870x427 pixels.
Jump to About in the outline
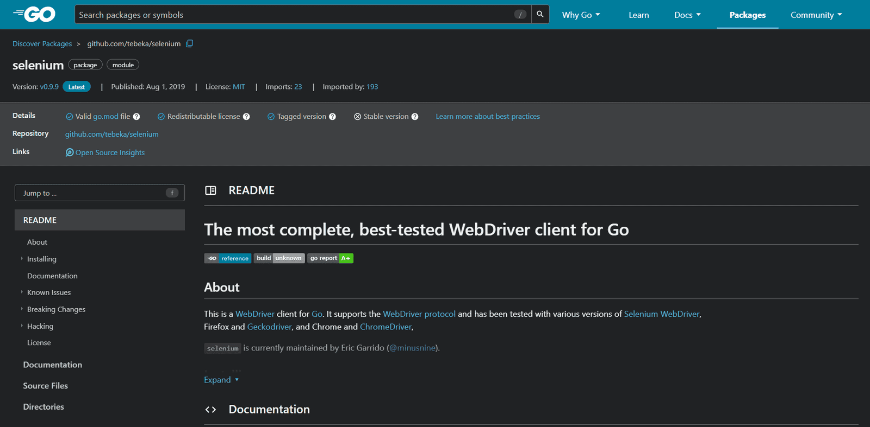click(x=37, y=242)
